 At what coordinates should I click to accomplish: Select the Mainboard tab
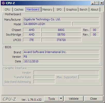(33, 9)
